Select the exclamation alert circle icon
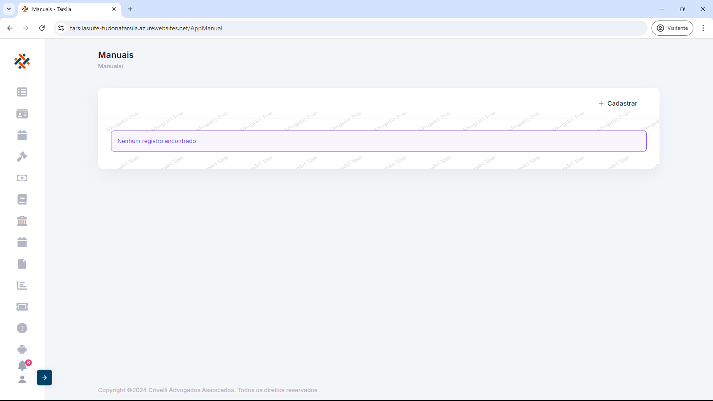This screenshot has height=401, width=713. (x=22, y=328)
